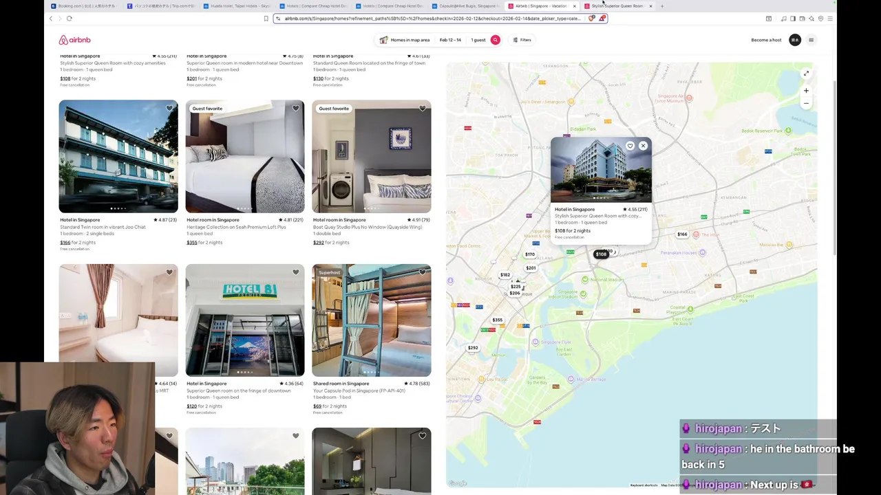Save map popup listing to wishlist
The width and height of the screenshot is (881, 495).
pyautogui.click(x=630, y=146)
